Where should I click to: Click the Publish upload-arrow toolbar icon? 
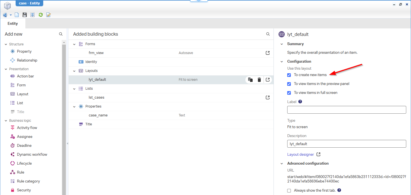click(33, 15)
